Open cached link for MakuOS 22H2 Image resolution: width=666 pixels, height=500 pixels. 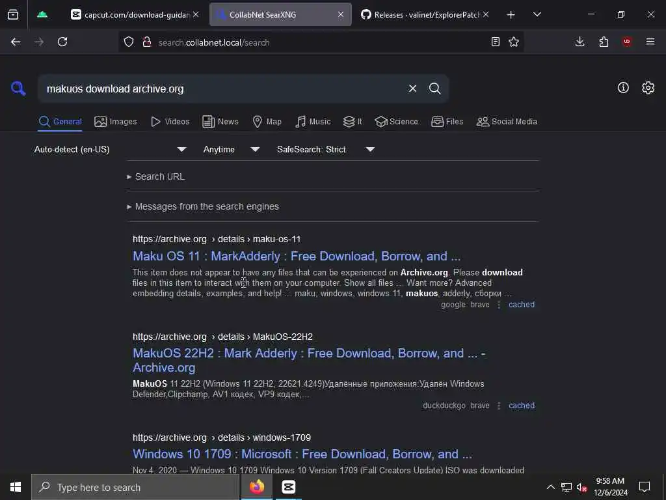522,406
